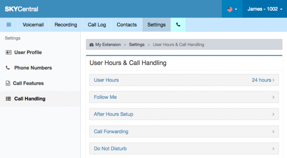This screenshot has height=158, width=287.
Task: Open Phone Numbers in the sidebar
Action: [33, 68]
